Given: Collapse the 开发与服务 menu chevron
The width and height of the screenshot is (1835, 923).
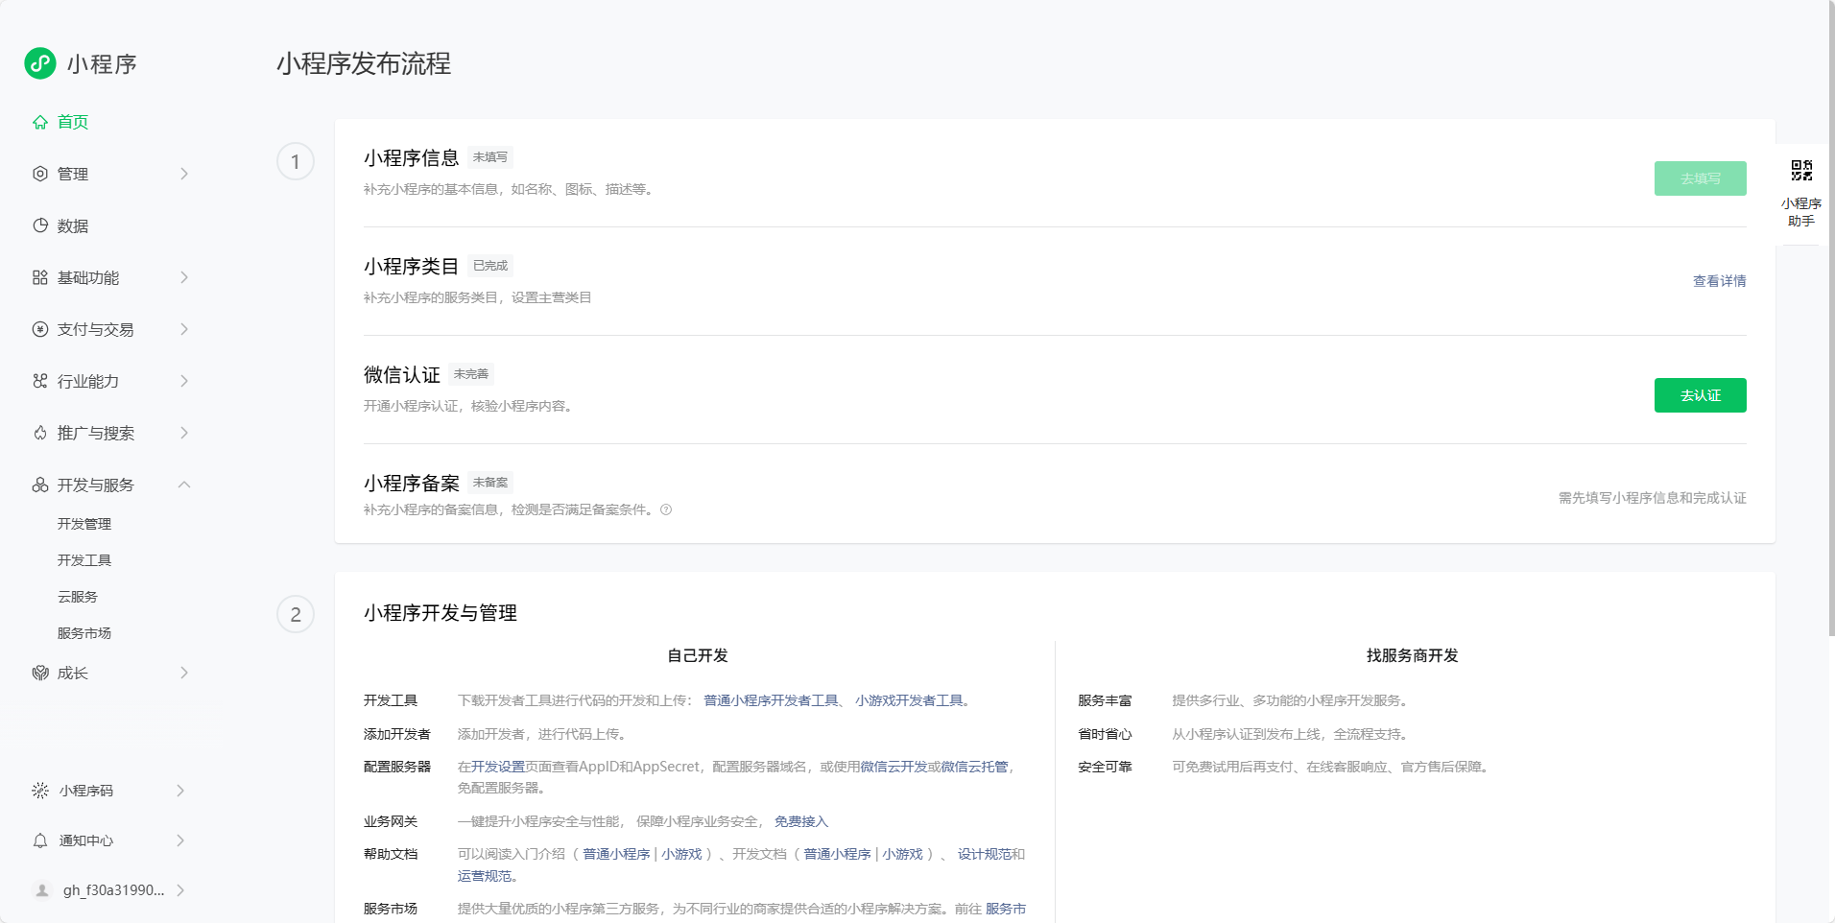Looking at the screenshot, I should click(x=184, y=485).
